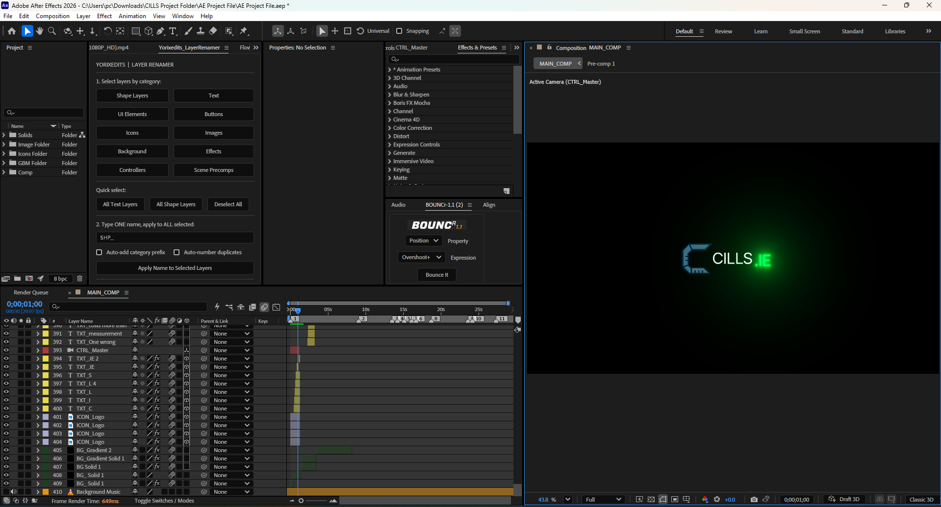Click yellow label swatch of TXT_IE layer
941x507 pixels.
[46, 367]
